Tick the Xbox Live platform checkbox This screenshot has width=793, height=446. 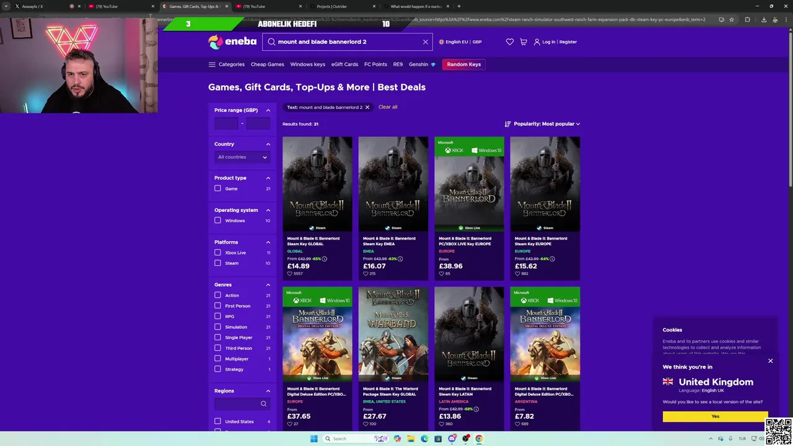(217, 253)
